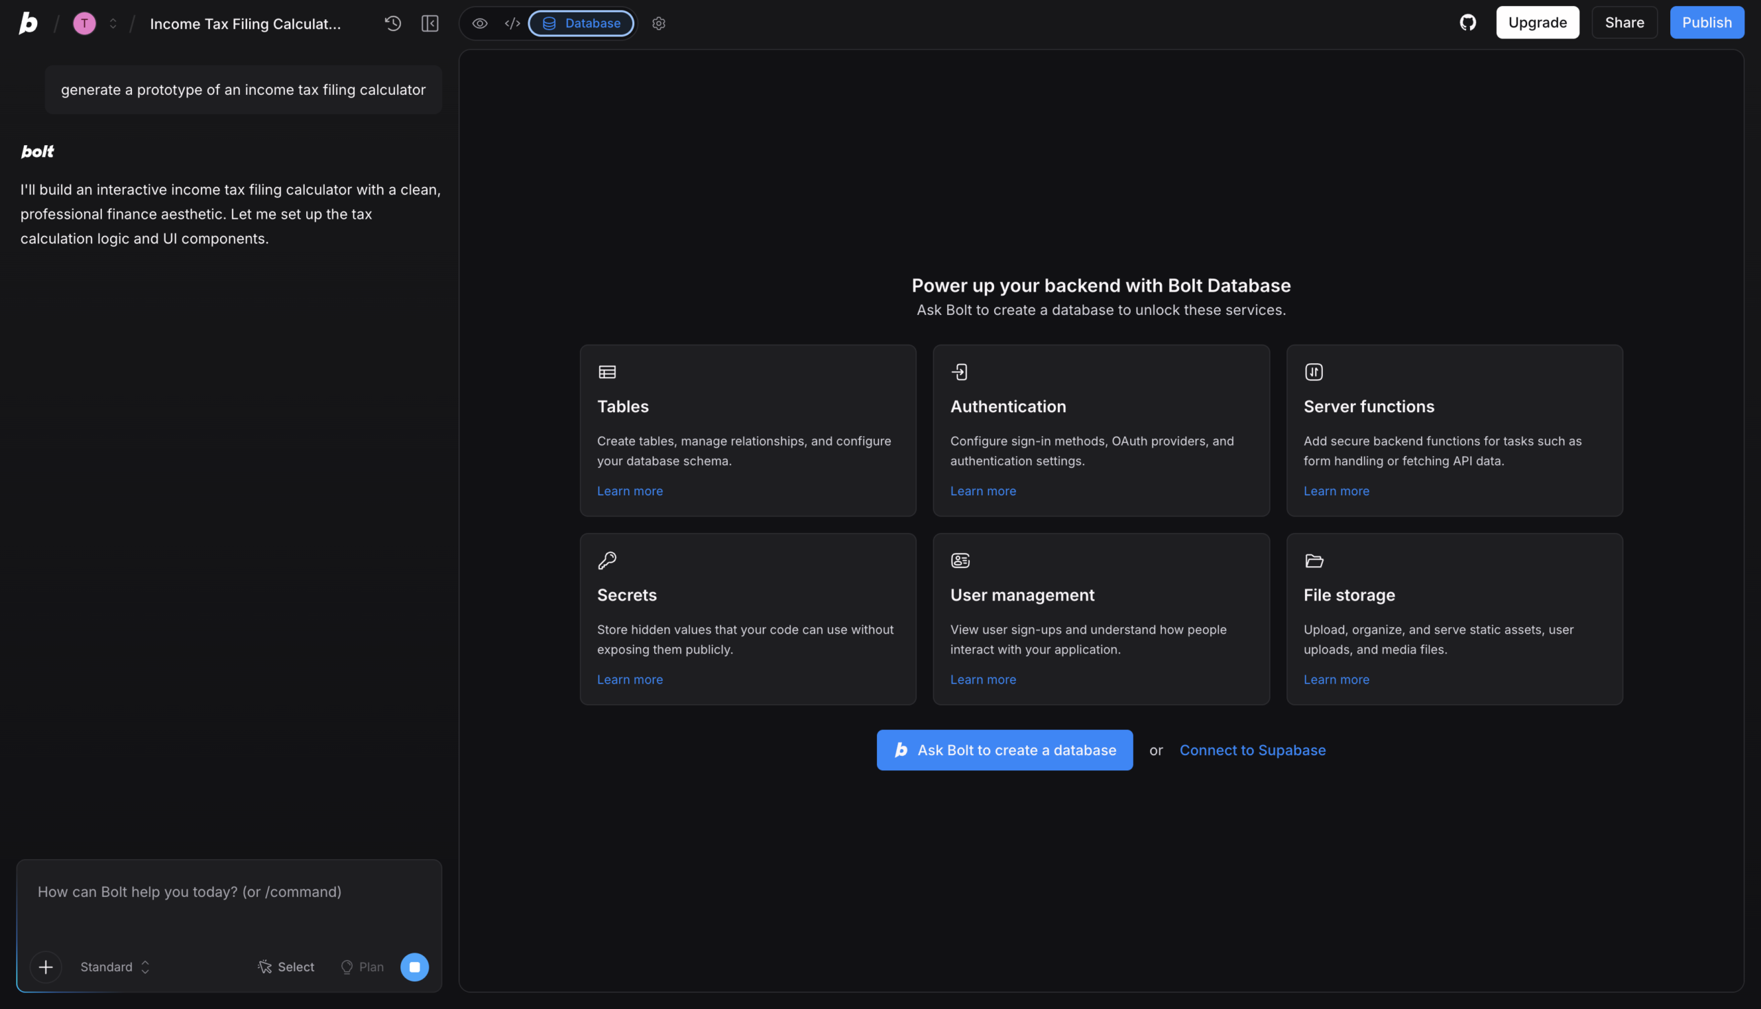Click the user prompt message bubble
This screenshot has height=1009, width=1761.
(244, 90)
